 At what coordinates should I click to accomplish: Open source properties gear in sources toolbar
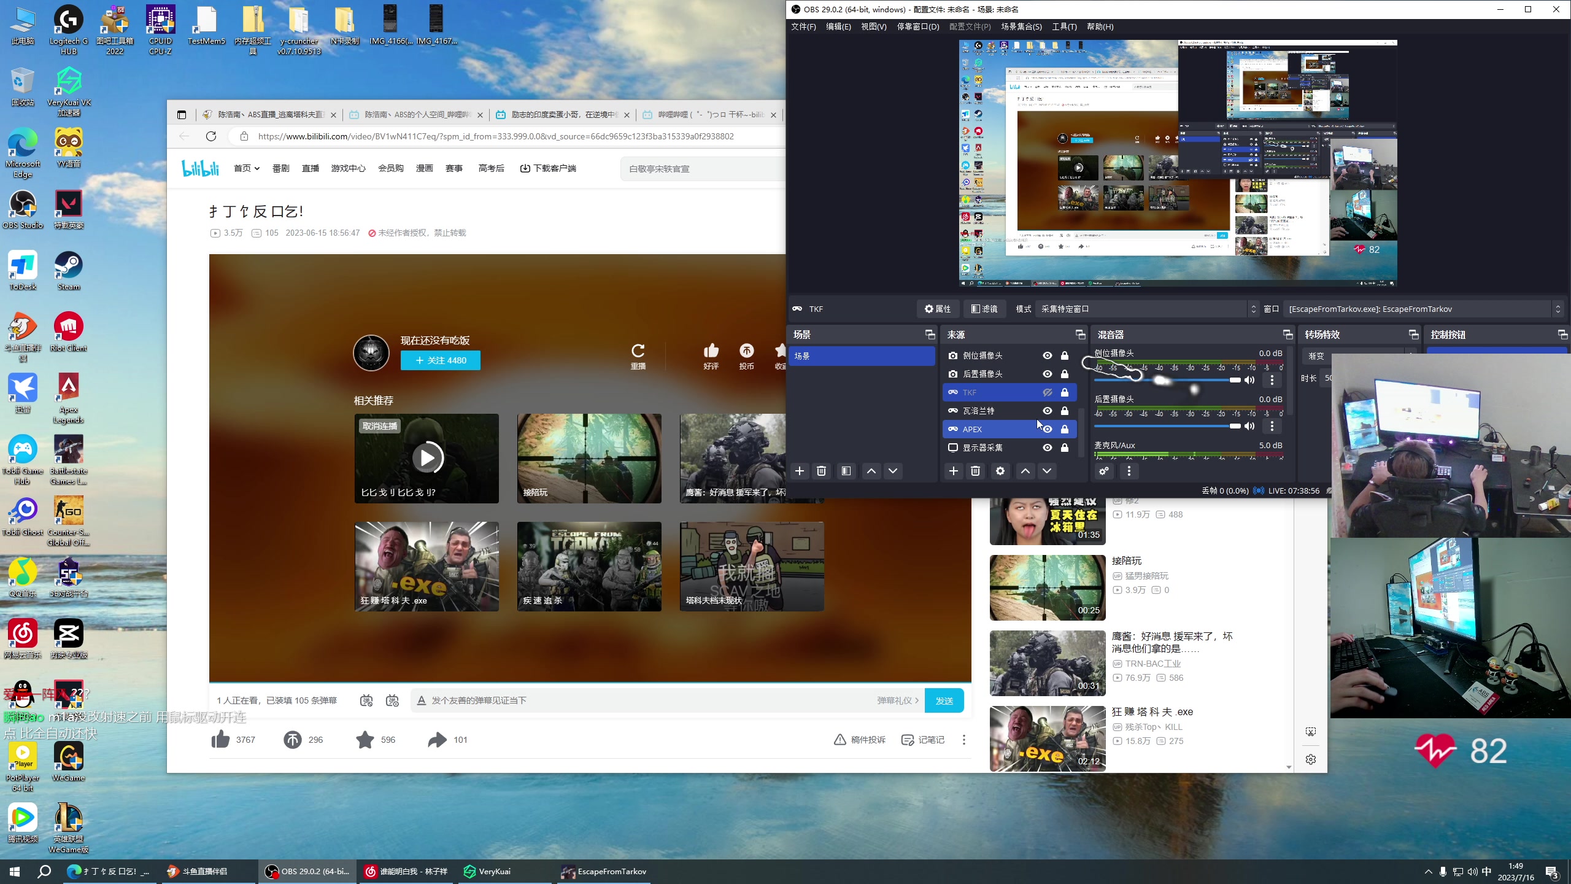tap(1000, 471)
